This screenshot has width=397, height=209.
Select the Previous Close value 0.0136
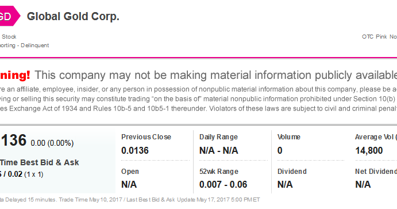point(135,150)
